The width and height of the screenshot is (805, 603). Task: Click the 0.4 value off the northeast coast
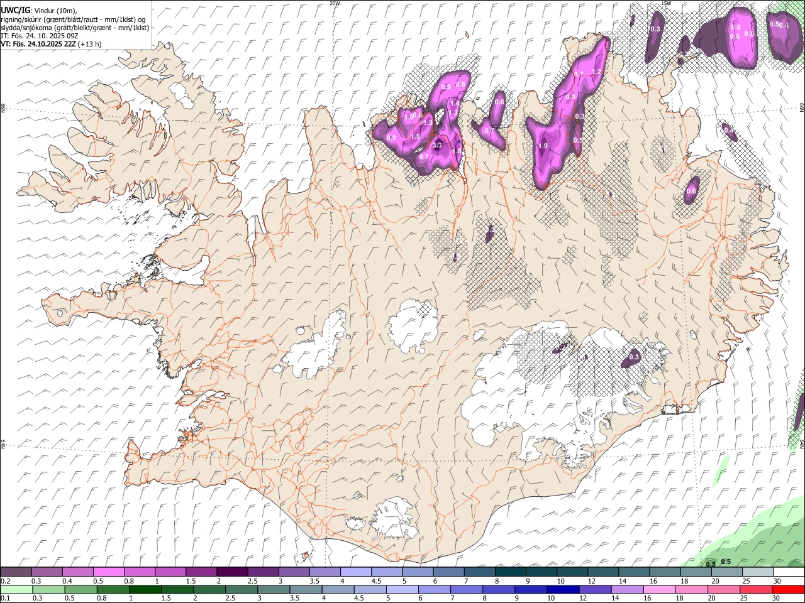tap(728, 130)
